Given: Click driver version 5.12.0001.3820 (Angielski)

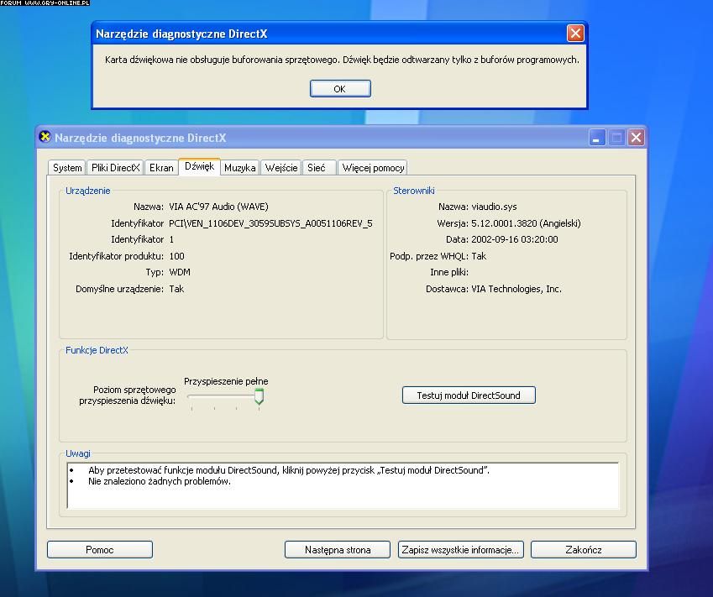Looking at the screenshot, I should coord(526,223).
